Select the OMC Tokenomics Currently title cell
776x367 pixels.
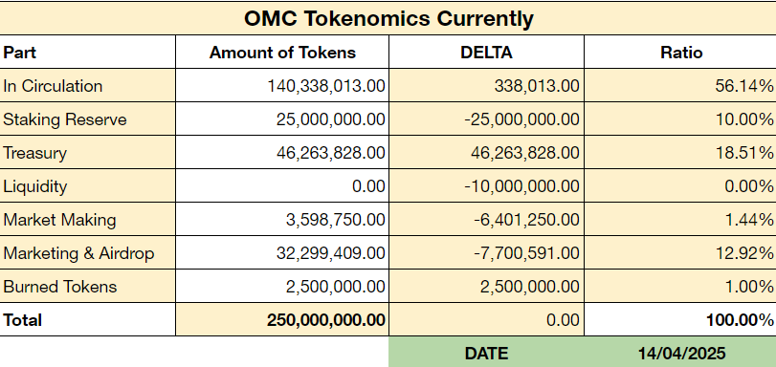click(388, 18)
